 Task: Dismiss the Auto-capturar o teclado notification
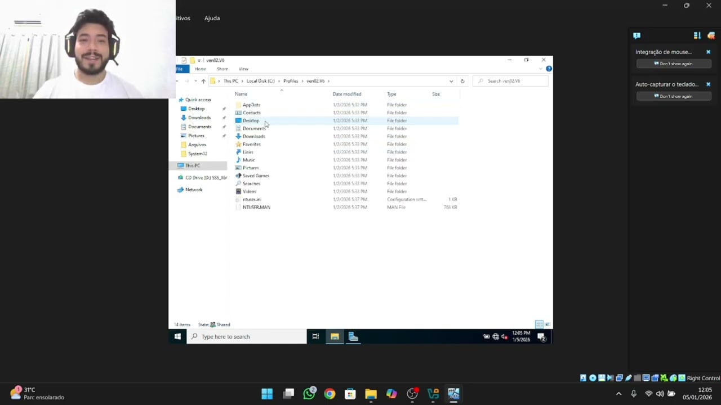click(708, 84)
